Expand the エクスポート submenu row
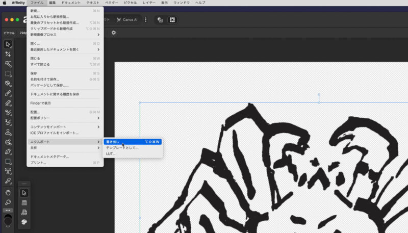408x233 pixels. click(x=65, y=142)
